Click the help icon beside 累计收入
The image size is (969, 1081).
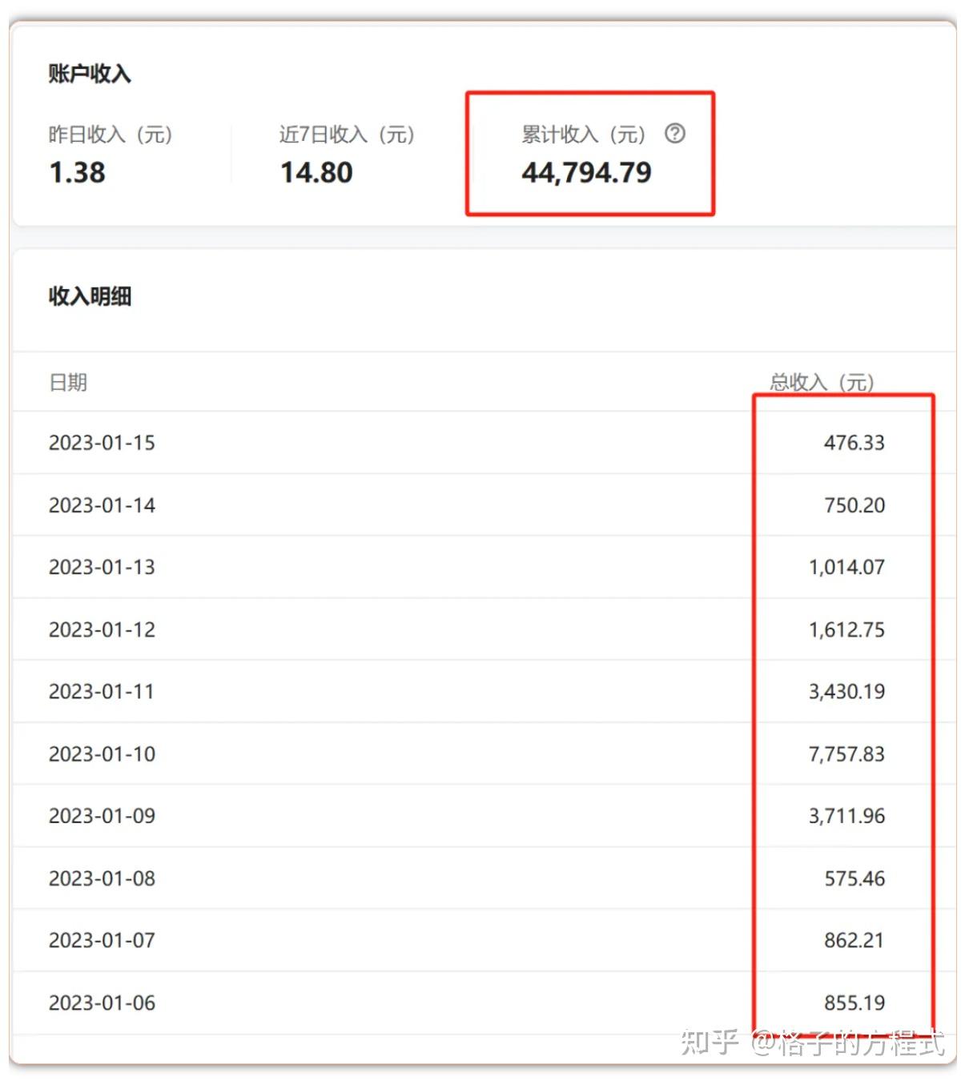pos(675,133)
